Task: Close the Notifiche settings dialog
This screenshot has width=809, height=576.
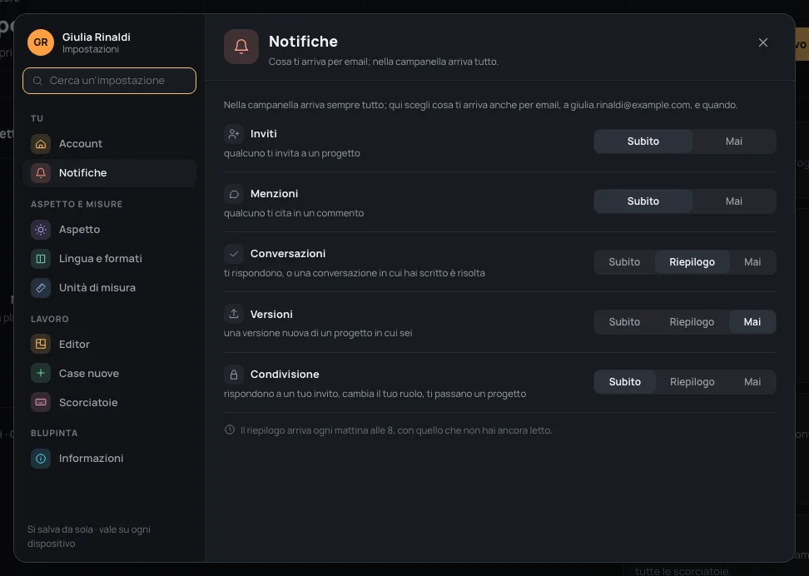Action: pos(763,42)
